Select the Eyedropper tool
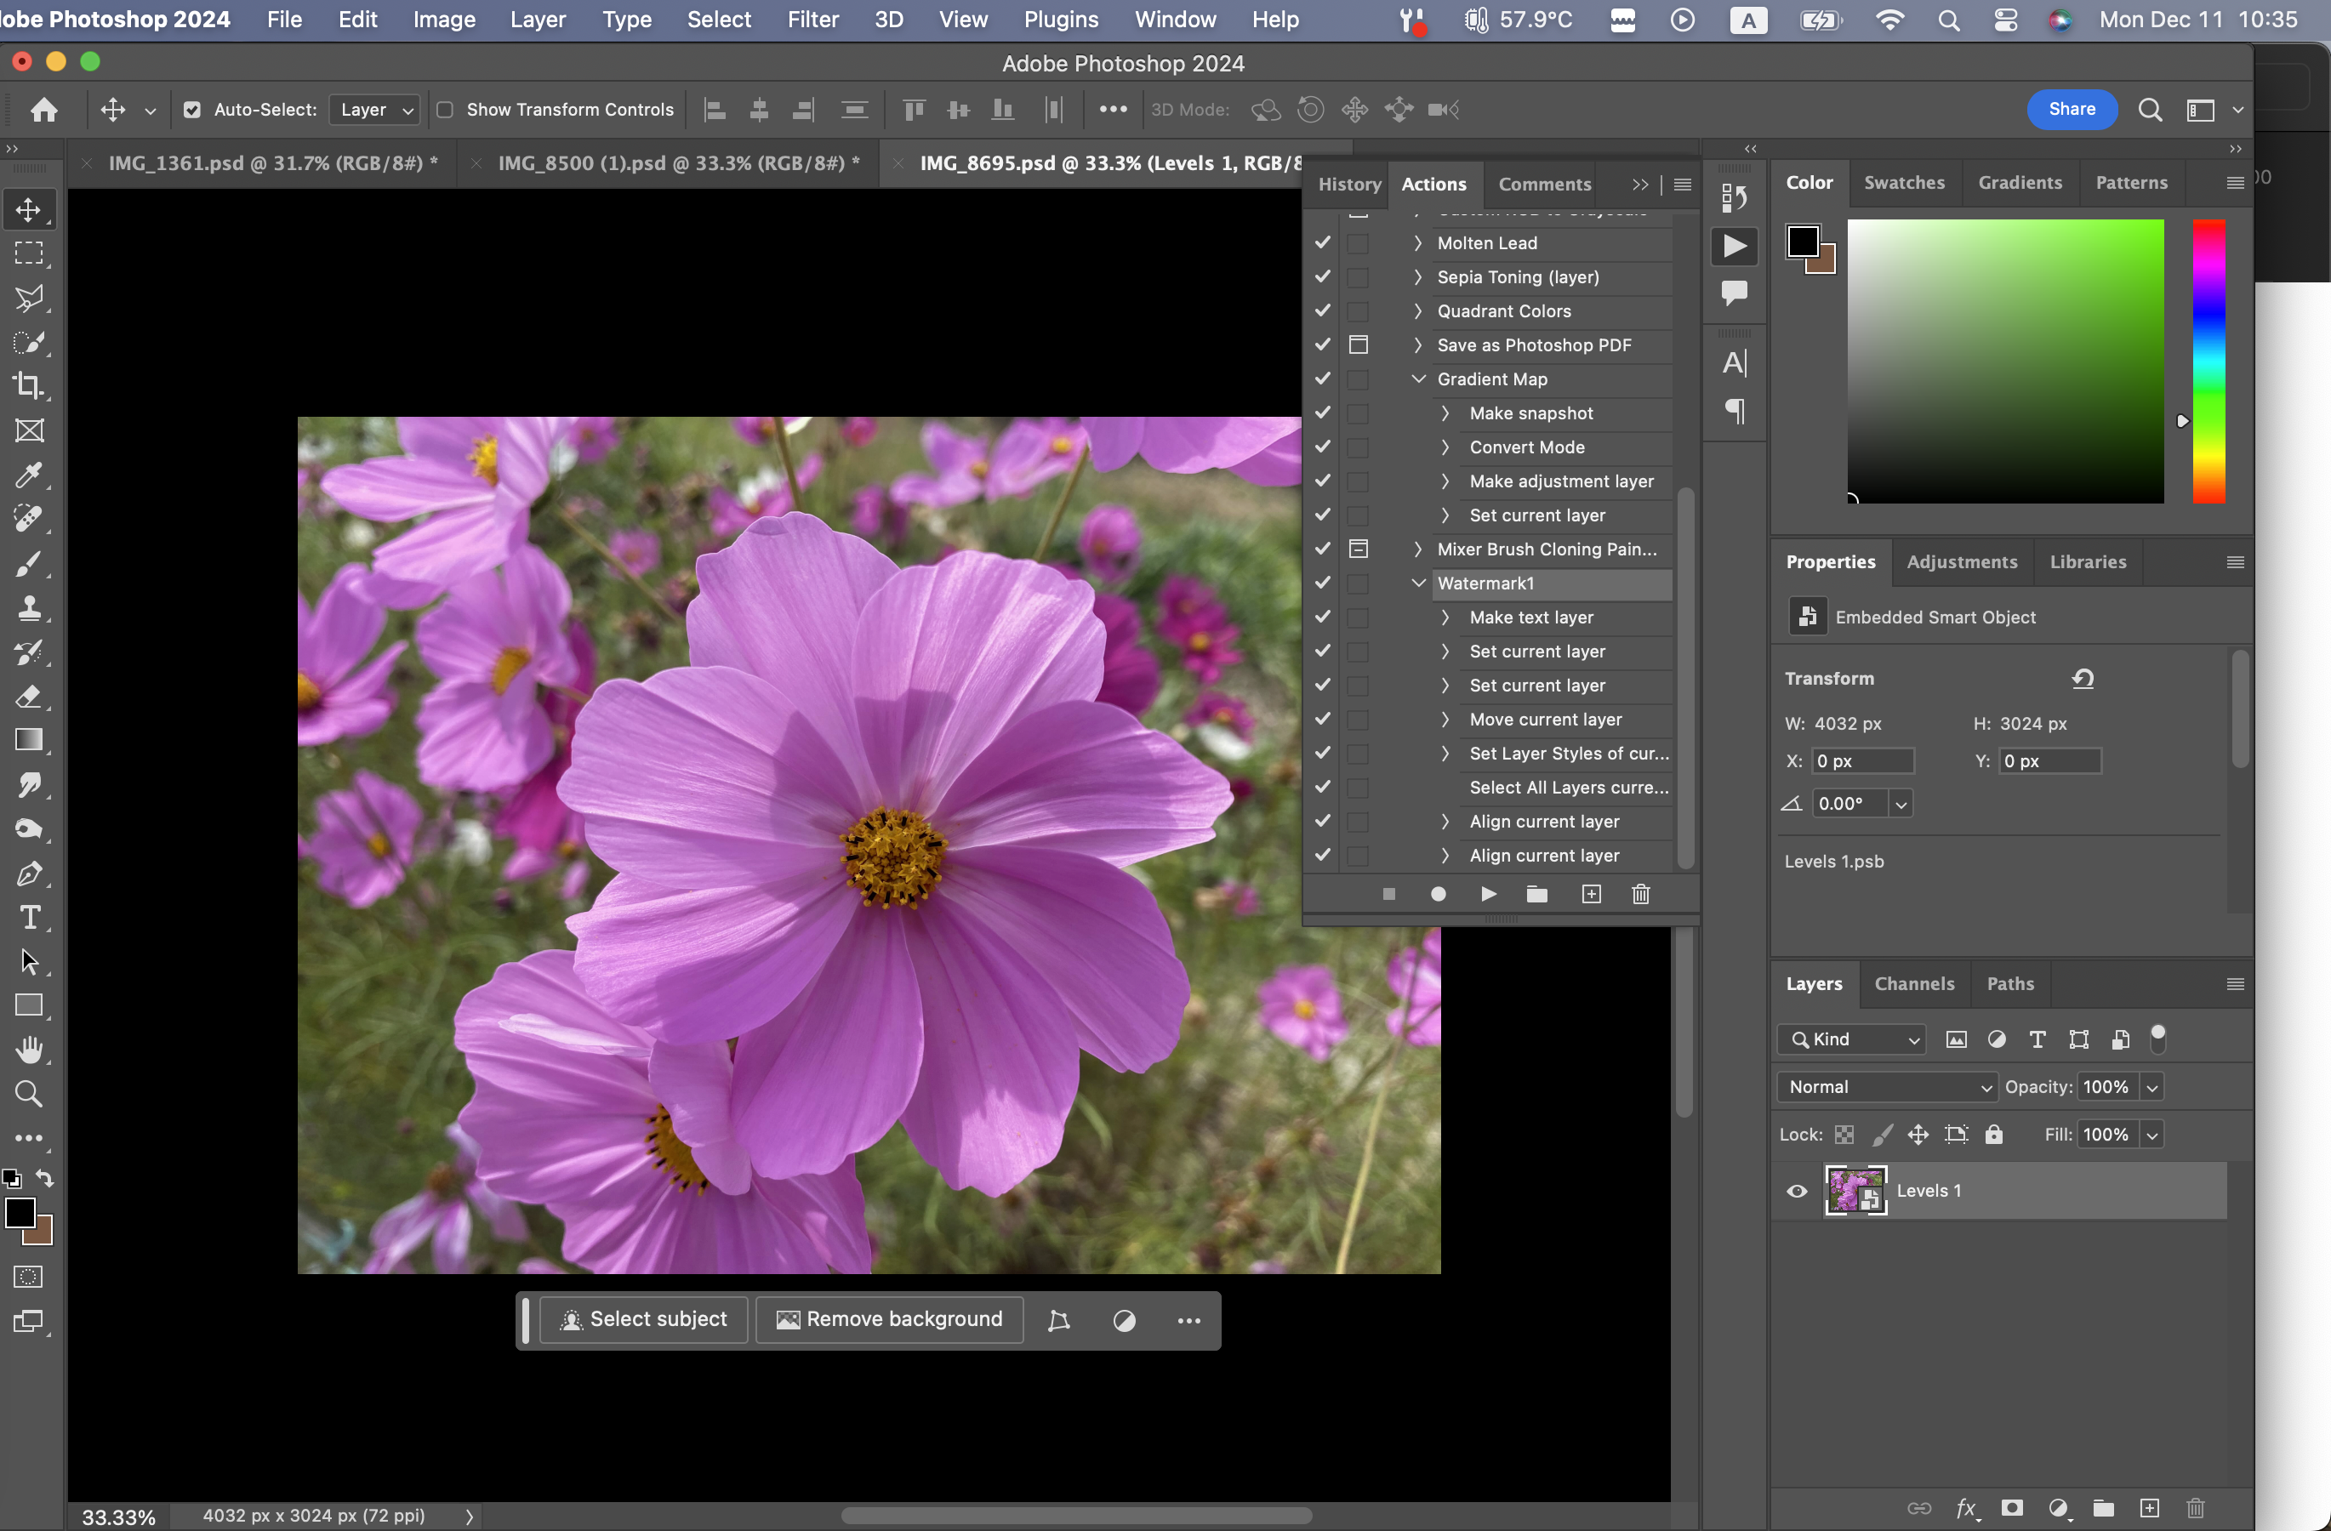 pyautogui.click(x=28, y=475)
